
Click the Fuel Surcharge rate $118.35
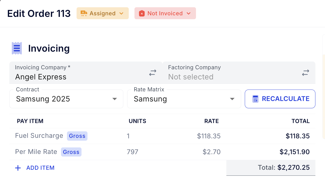tap(209, 136)
